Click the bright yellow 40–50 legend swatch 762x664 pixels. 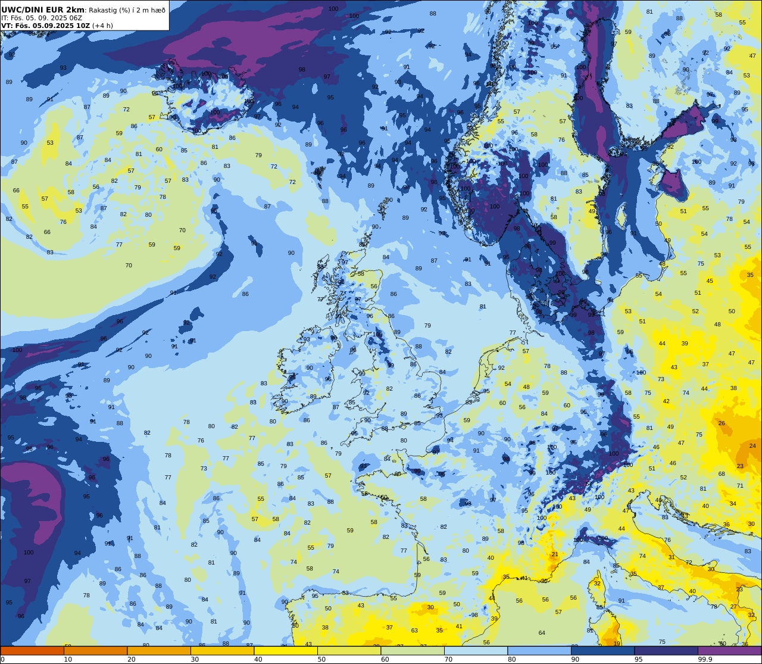(x=286, y=650)
